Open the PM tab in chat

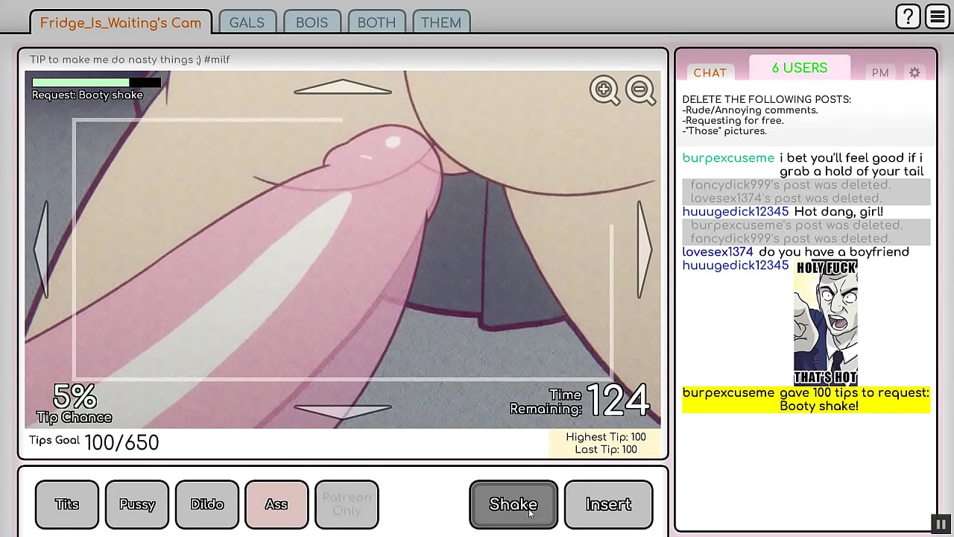tap(880, 72)
